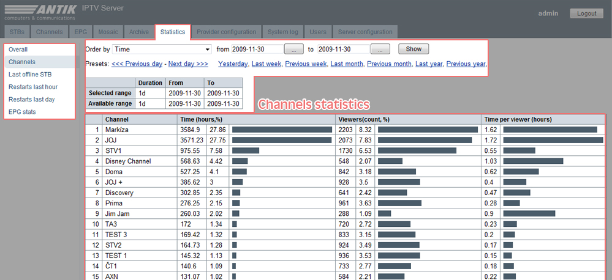612x280 pixels.
Task: Switch to the Users tab
Action: [318, 32]
